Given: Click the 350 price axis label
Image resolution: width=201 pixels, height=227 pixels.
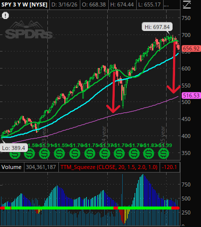Looking at the screenshot, I should (x=186, y=153).
